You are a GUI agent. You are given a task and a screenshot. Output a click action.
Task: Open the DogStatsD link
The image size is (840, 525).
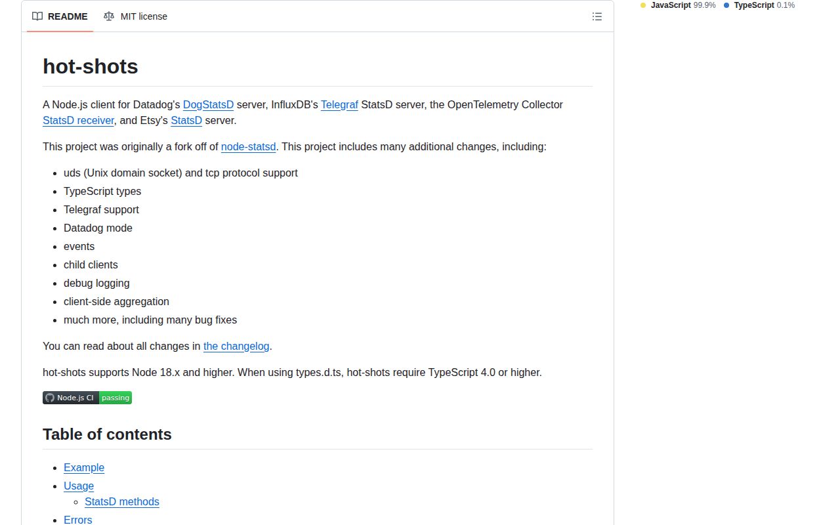pyautogui.click(x=208, y=104)
